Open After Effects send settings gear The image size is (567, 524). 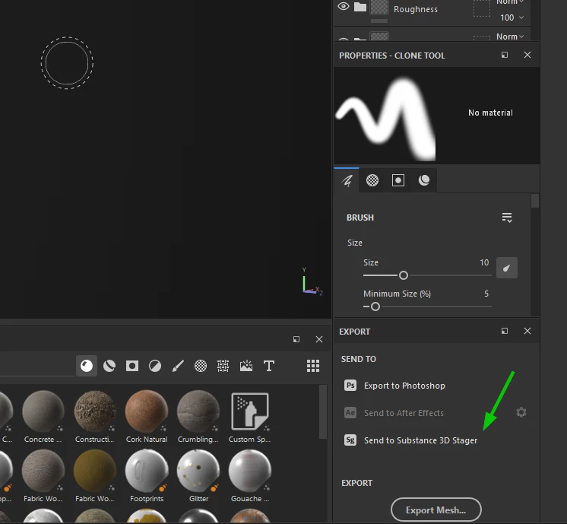(521, 412)
